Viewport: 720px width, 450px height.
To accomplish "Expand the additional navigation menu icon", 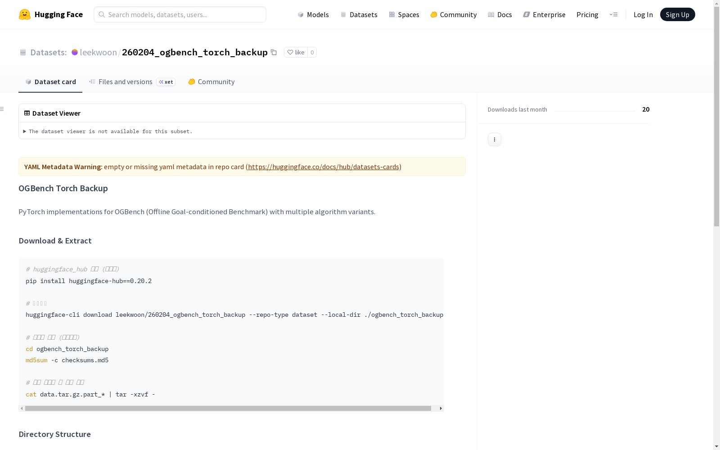I will pyautogui.click(x=613, y=14).
